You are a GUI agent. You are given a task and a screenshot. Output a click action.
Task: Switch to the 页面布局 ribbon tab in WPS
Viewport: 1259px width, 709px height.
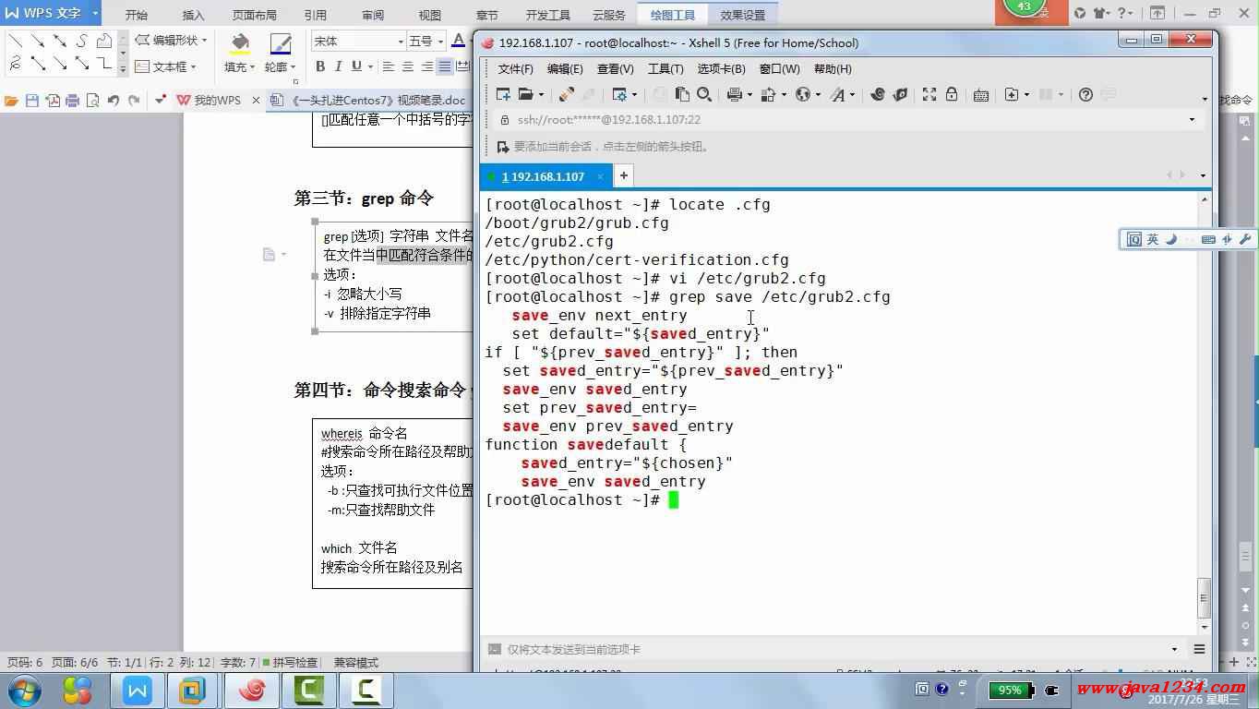pos(255,16)
